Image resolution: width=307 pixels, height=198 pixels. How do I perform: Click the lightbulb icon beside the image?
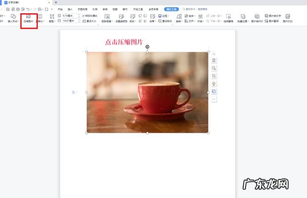[x=214, y=84]
